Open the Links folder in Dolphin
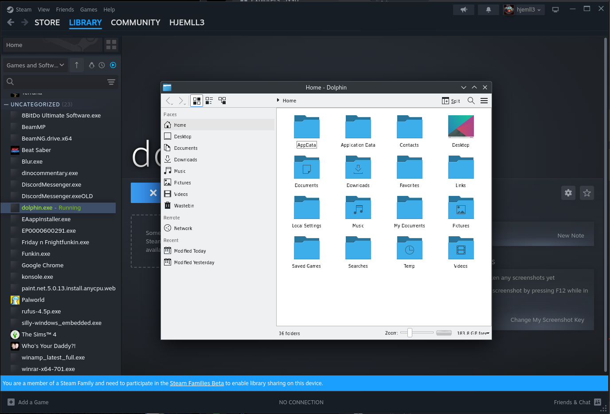The width and height of the screenshot is (610, 414). 461,172
